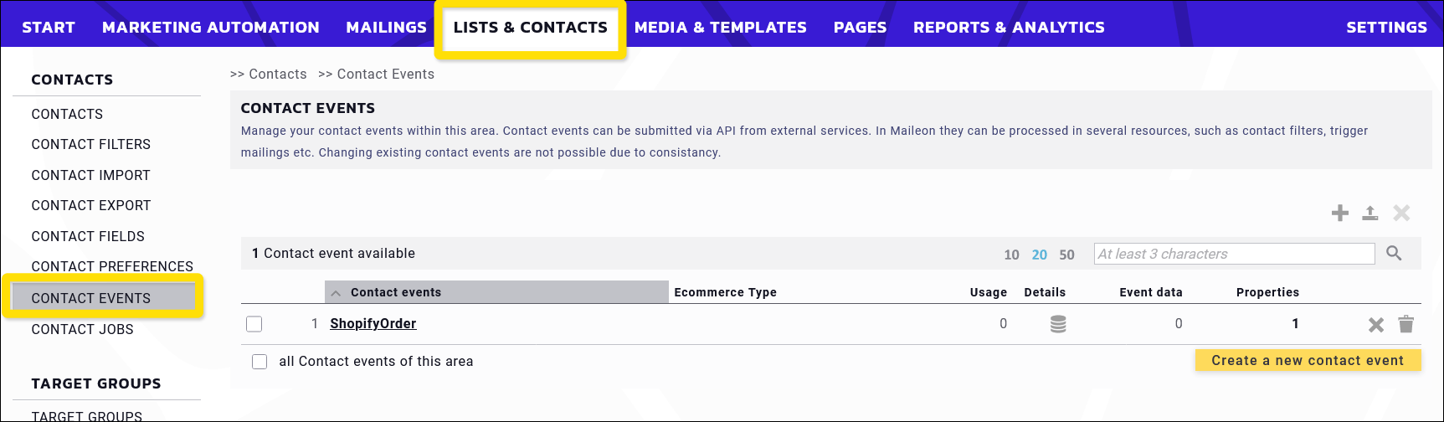Go to the Marketing Automation menu

211,28
